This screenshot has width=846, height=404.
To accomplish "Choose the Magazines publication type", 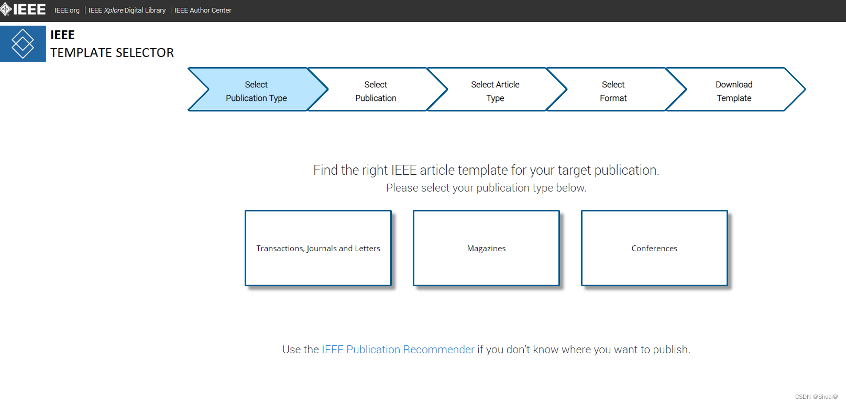I will point(487,248).
